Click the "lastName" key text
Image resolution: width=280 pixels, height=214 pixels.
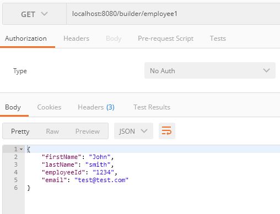pos(60,164)
